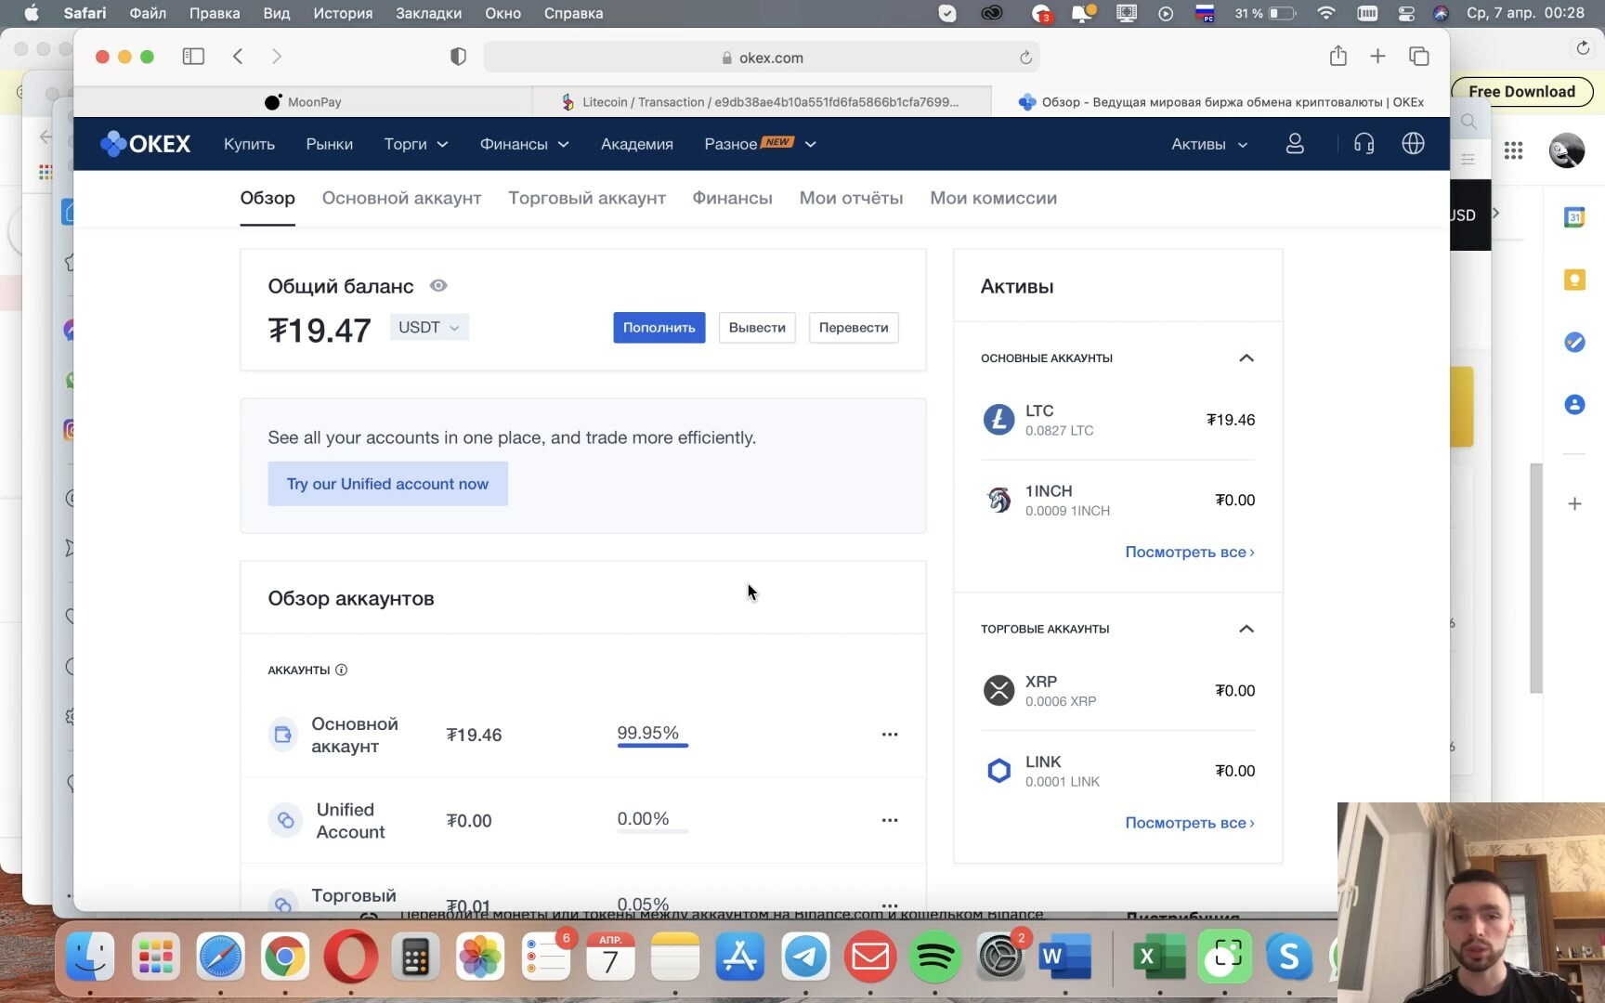Click the Вывести button

[x=757, y=328]
